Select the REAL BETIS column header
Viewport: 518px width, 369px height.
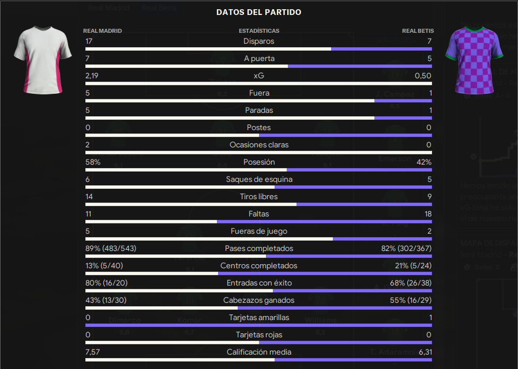[x=418, y=31]
